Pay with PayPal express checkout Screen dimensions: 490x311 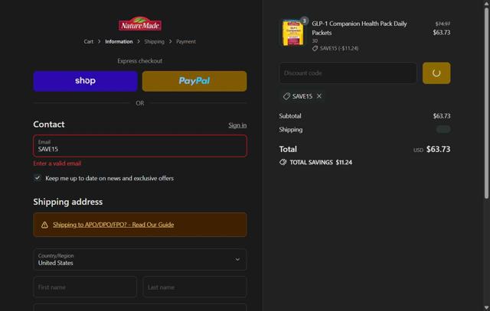coord(194,81)
